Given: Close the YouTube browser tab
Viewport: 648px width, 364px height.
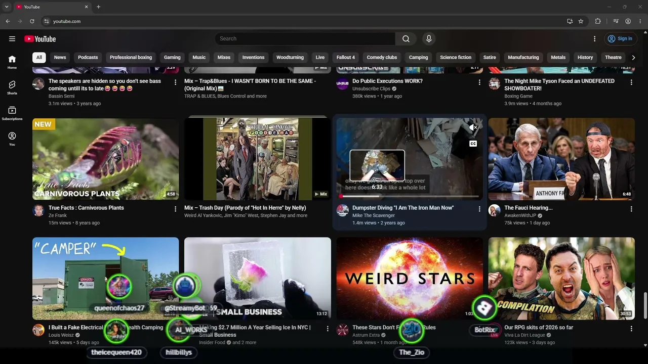Looking at the screenshot, I should tap(86, 7).
